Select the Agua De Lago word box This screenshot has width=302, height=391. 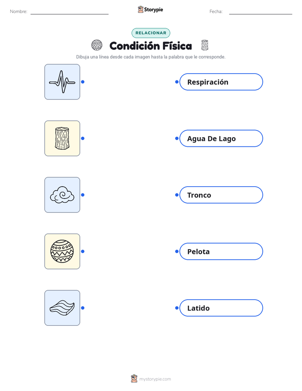pyautogui.click(x=221, y=138)
